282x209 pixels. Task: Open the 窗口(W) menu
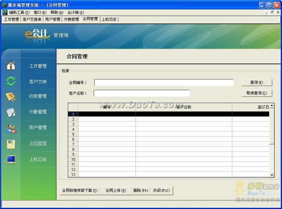[x=40, y=12]
